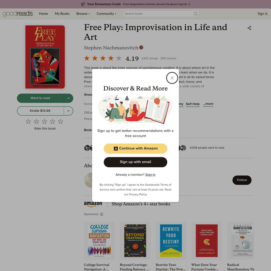Screen dimensions: 271x271
Task: Continue with Amazon
Action: [x=135, y=149]
